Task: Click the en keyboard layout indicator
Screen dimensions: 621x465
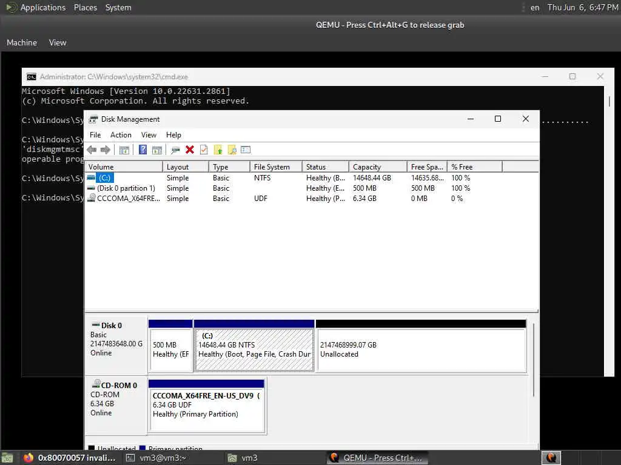Action: [x=535, y=7]
